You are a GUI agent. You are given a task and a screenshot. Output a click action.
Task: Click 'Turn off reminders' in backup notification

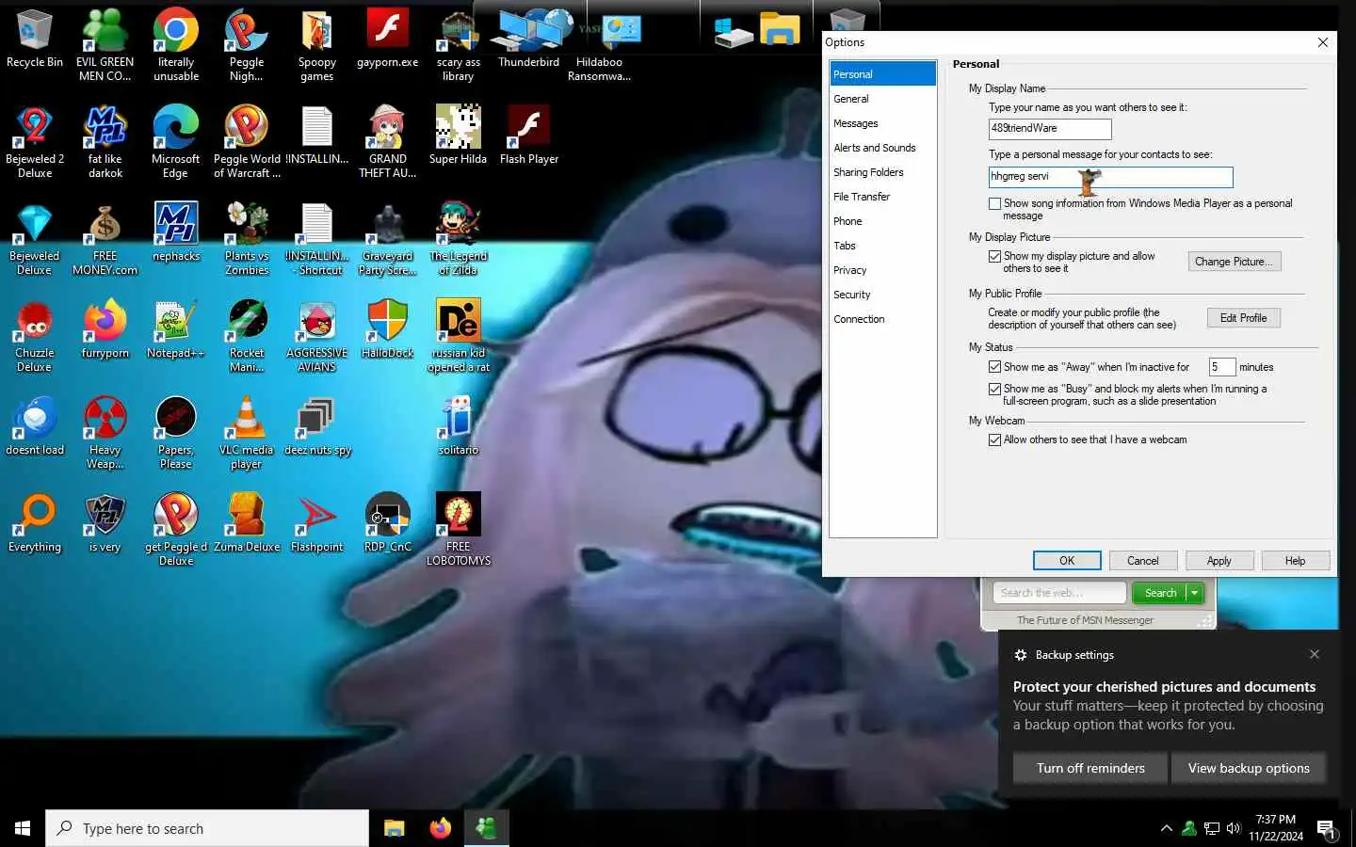1090,768
